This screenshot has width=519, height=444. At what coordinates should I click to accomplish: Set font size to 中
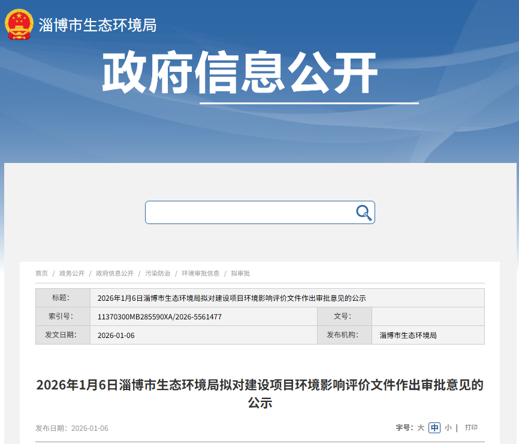pos(434,428)
